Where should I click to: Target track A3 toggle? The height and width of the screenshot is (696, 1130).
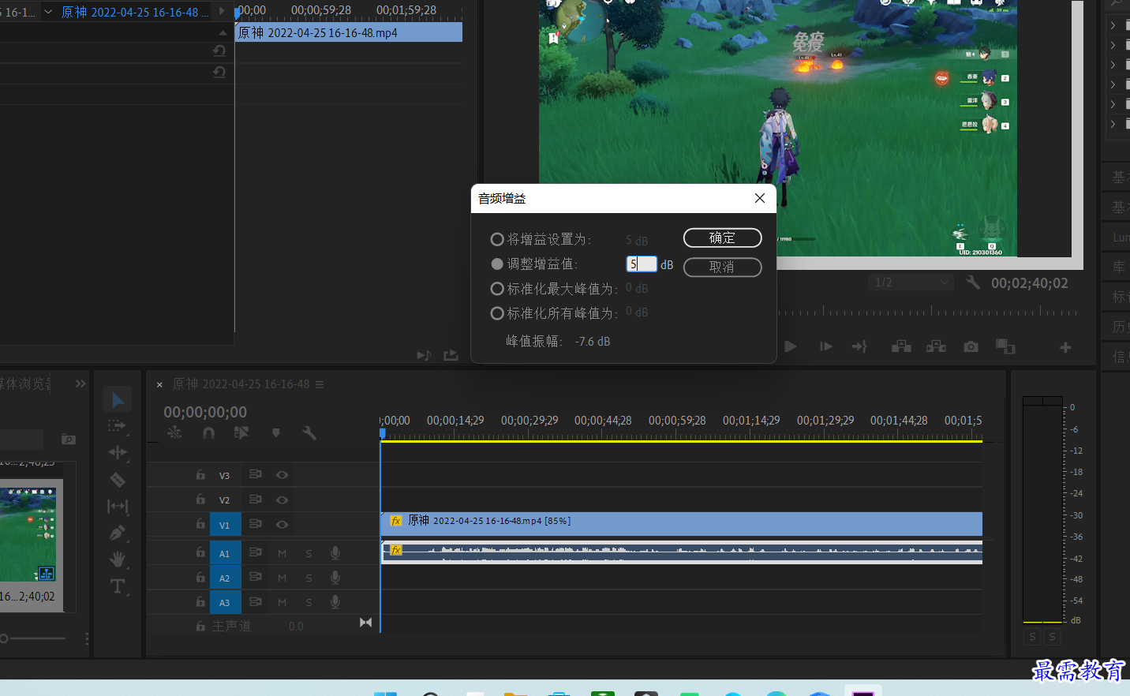click(225, 603)
